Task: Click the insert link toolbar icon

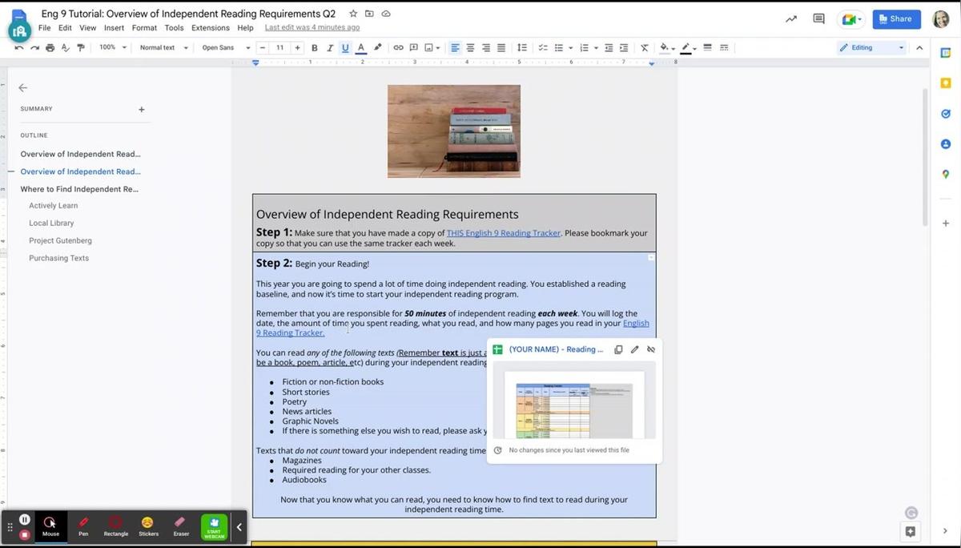Action: click(x=398, y=48)
